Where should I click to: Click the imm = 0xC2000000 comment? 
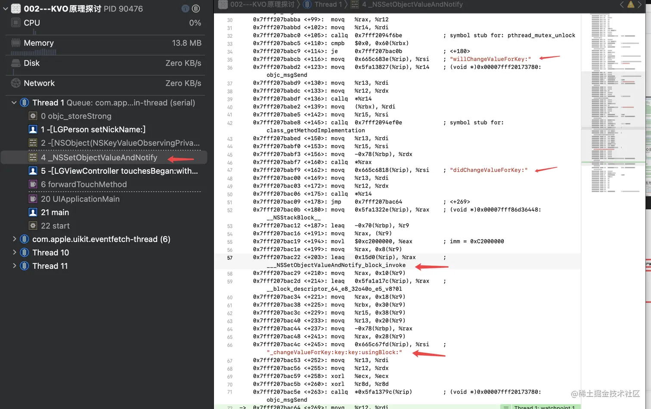pyautogui.click(x=477, y=241)
